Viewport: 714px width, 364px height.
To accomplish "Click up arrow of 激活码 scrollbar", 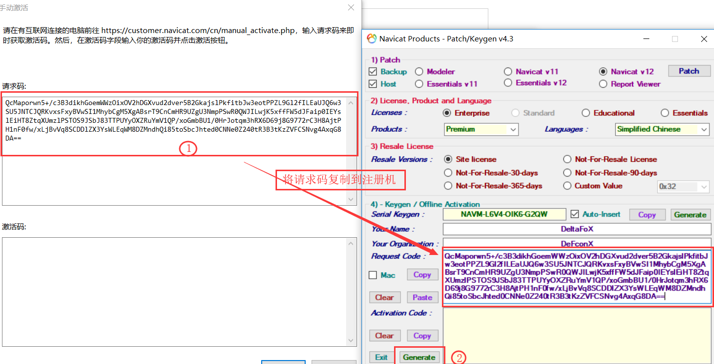I will (352, 244).
